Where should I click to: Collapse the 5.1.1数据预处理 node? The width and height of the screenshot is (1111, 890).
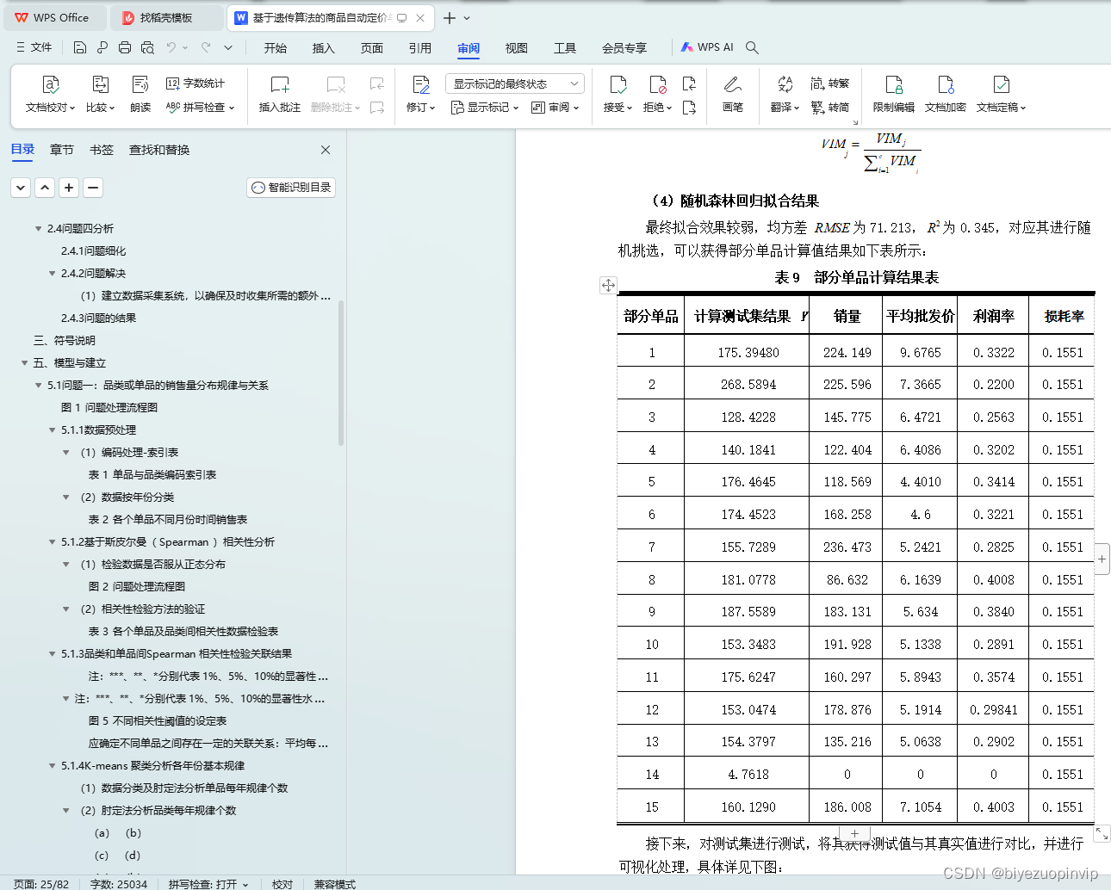[x=52, y=430]
